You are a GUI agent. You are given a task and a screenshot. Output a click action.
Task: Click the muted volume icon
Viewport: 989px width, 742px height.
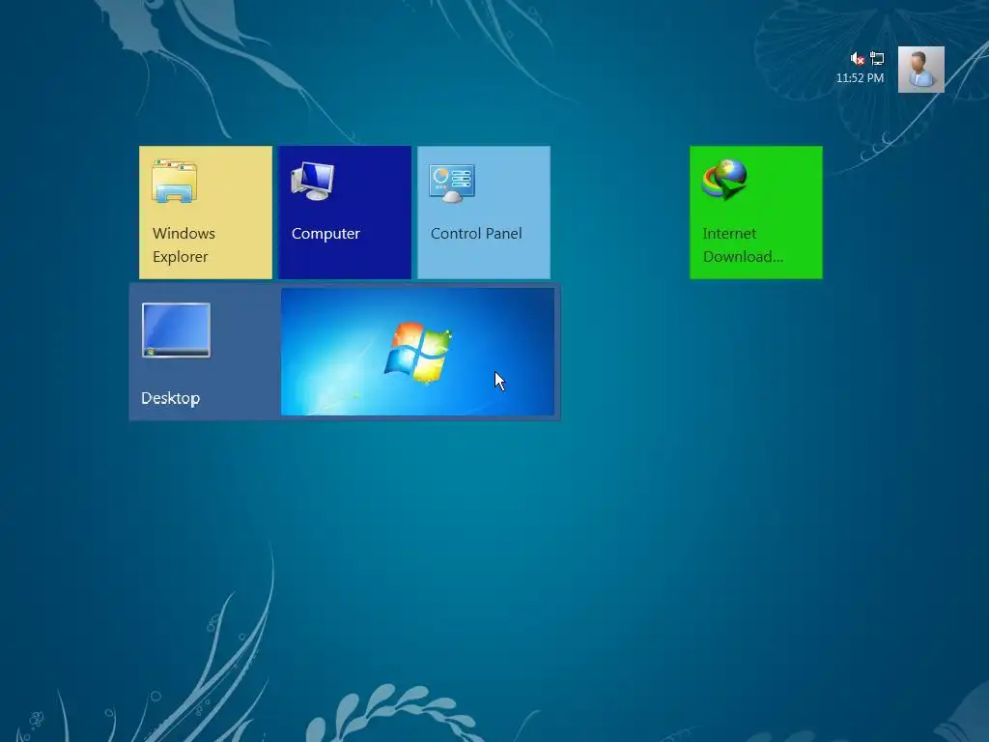[857, 59]
